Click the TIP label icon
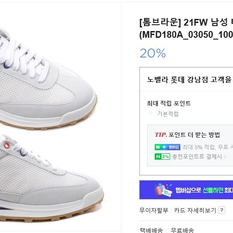 tap(161, 134)
